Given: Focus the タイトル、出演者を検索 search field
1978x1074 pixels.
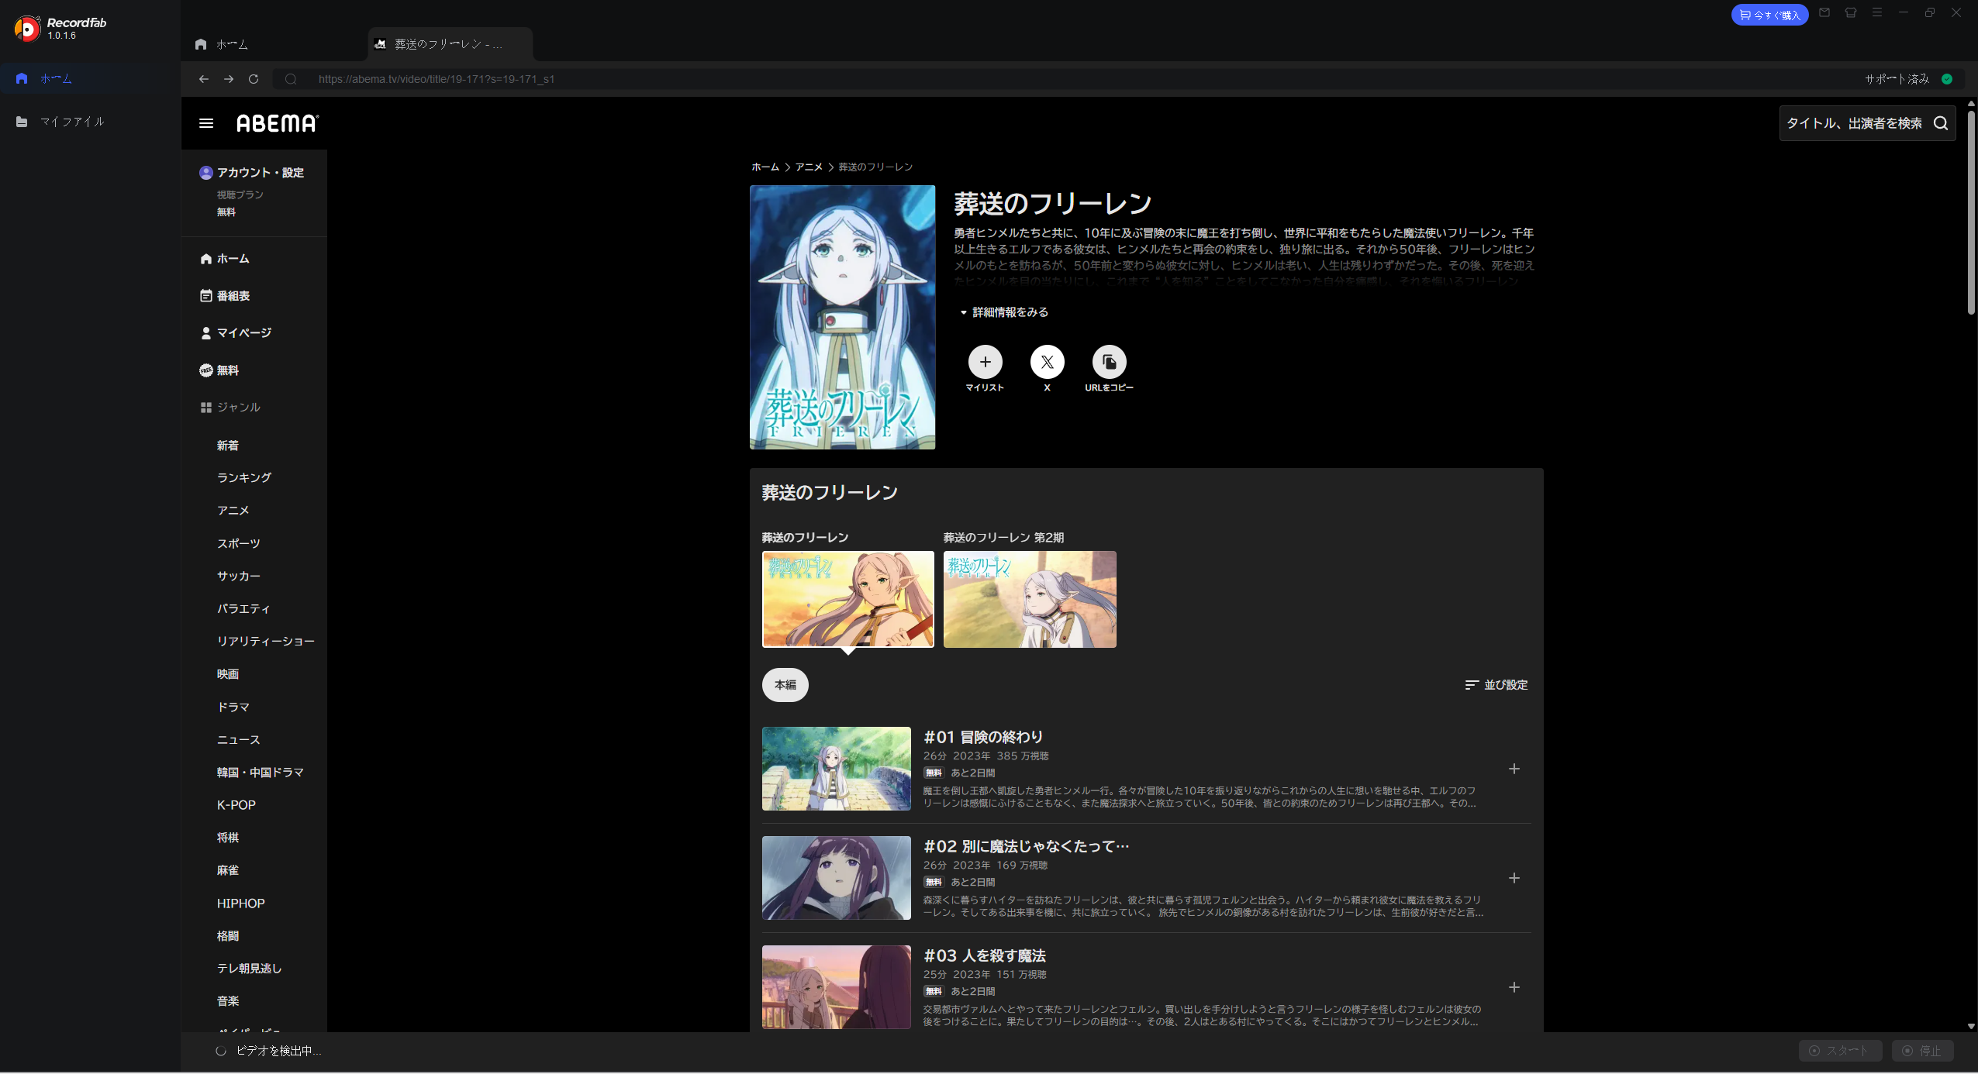Looking at the screenshot, I should [x=1854, y=123].
